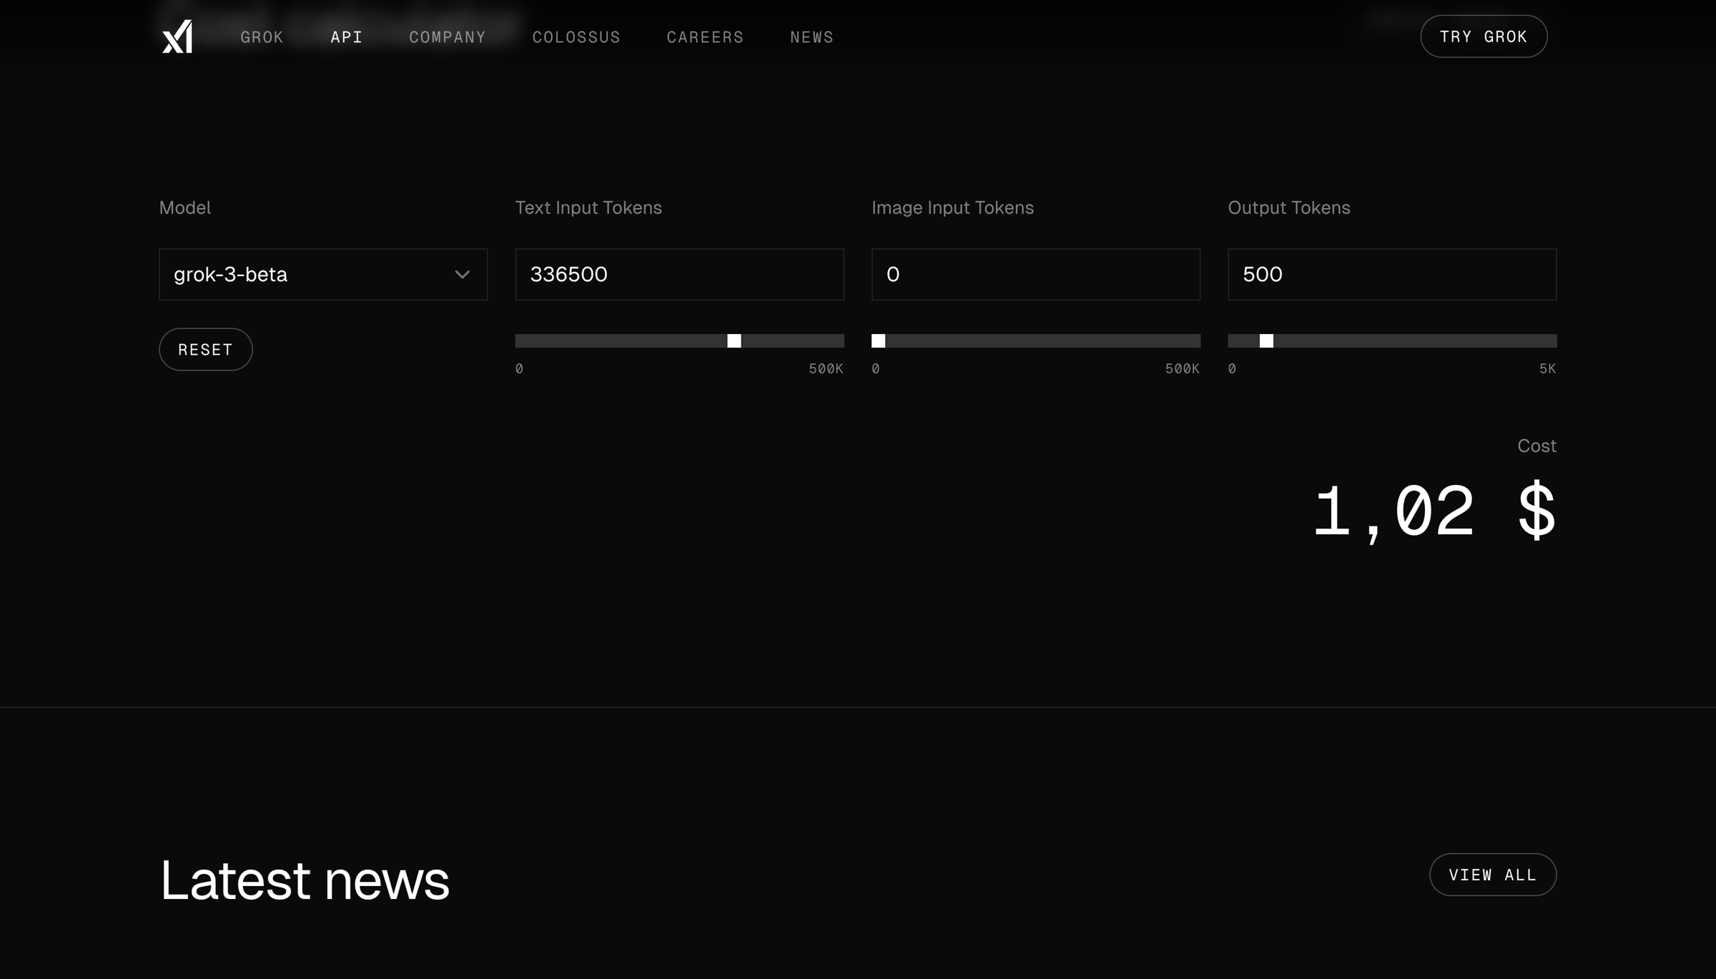
Task: Go to the News page
Action: coord(812,36)
